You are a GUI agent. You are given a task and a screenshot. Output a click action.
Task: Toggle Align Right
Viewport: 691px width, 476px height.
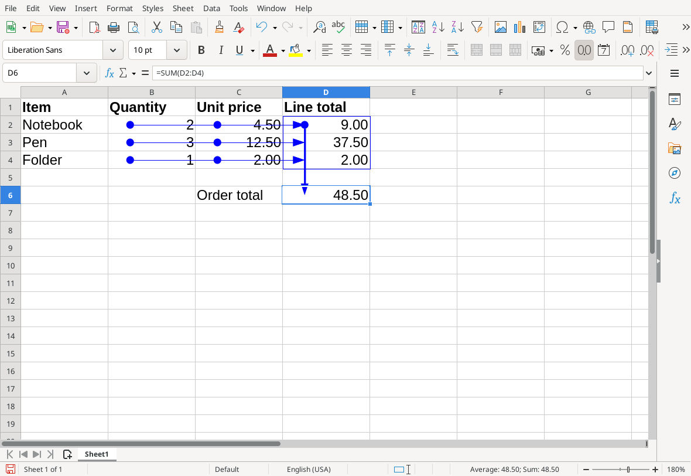click(366, 50)
